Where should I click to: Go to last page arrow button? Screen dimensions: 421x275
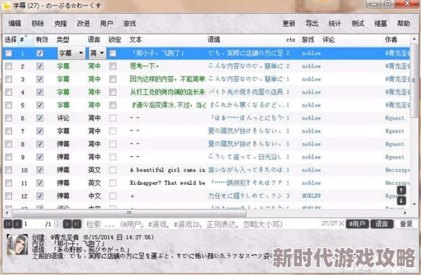pos(77,224)
